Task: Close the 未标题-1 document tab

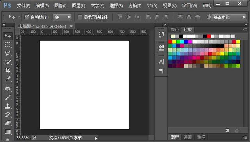Action: 71,26
